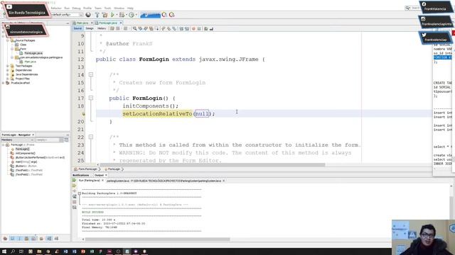The width and height of the screenshot is (455, 255).
Task: Collapse the FormLogin constructor fold at line 17
Action: click(91, 98)
